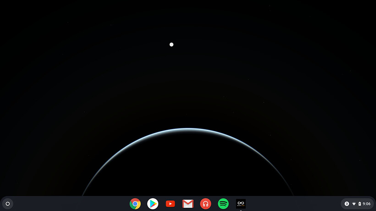Viewport: 376px width, 211px height.
Task: Open the YouTube app on shelf
Action: pyautogui.click(x=170, y=204)
